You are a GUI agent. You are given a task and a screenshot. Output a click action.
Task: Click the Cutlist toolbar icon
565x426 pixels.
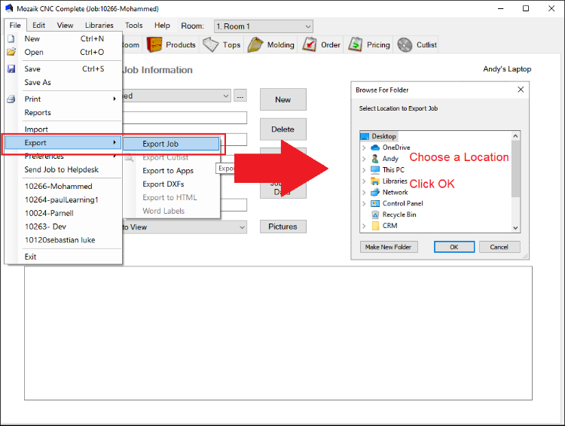pyautogui.click(x=405, y=45)
